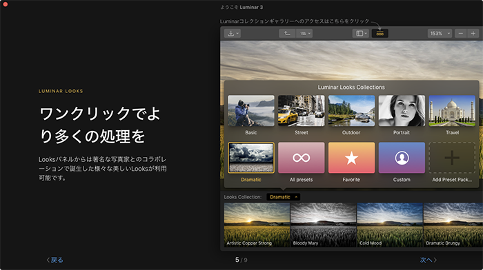
Task: Open Looks Collection Dramatic dropdown
Action: (x=283, y=197)
